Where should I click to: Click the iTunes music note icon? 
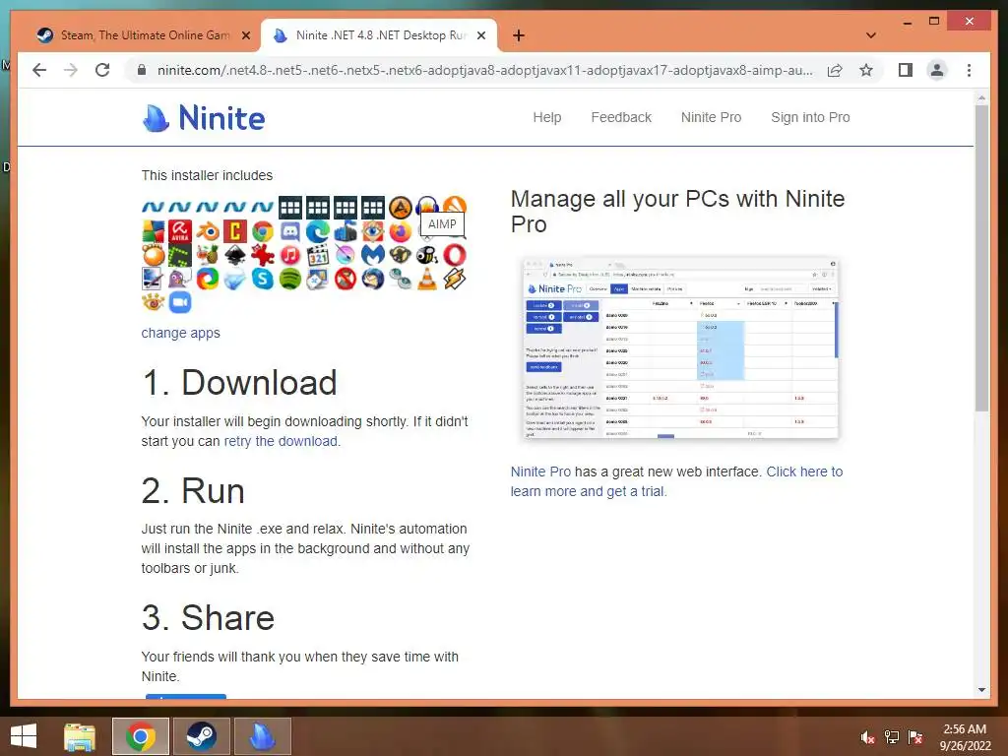pos(290,255)
